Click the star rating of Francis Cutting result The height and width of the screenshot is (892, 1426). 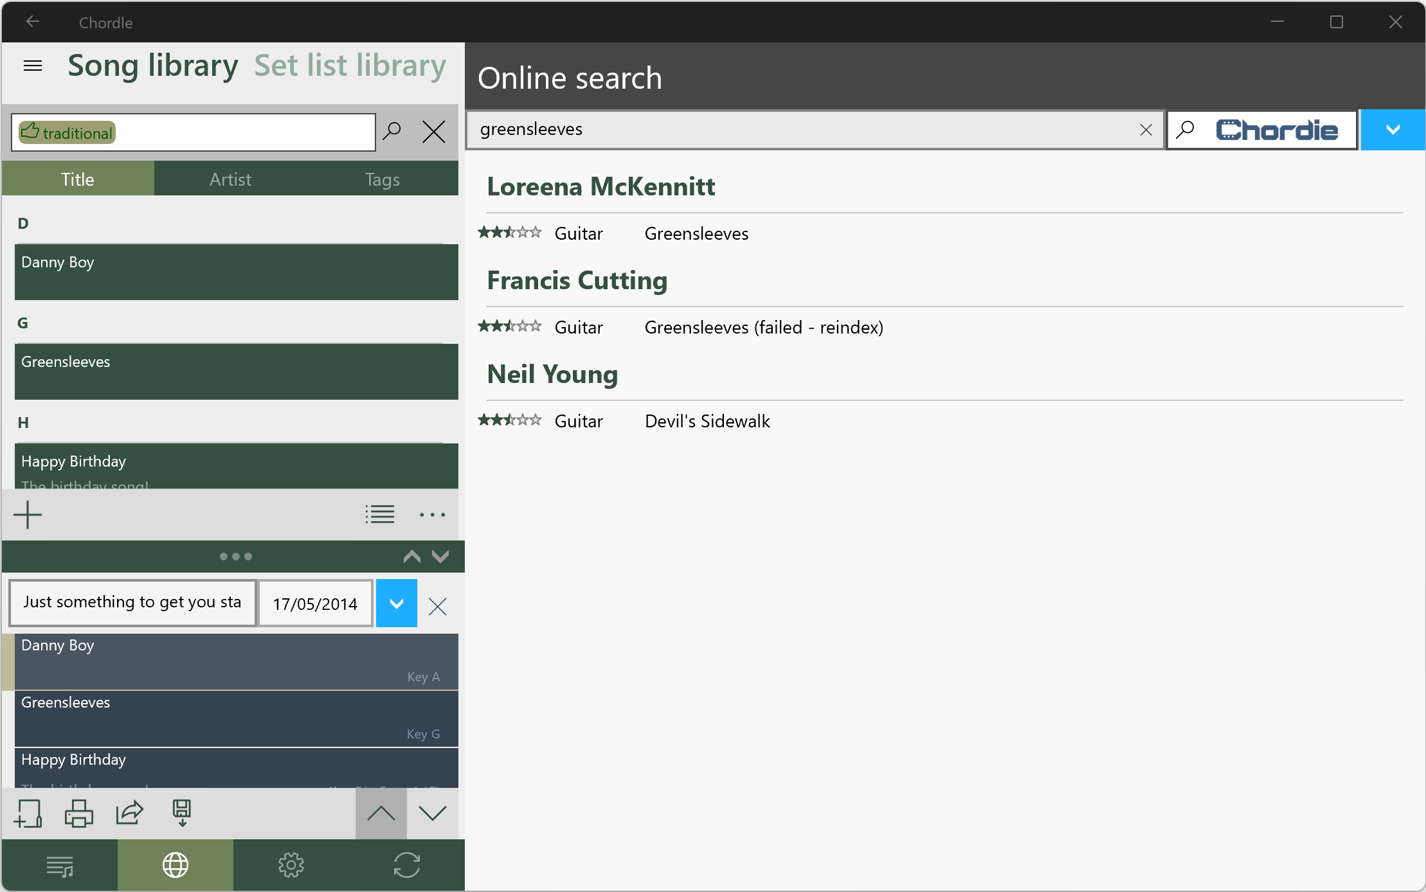click(510, 326)
